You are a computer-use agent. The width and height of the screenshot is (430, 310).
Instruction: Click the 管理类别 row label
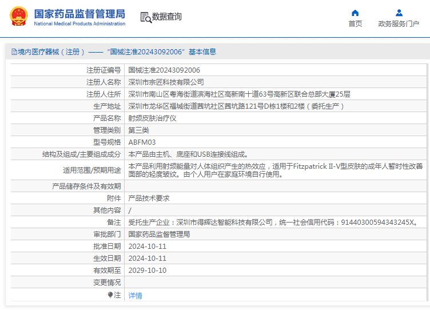107,130
